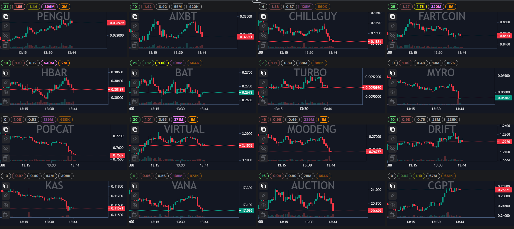
Task: Copy the MOODENG chart symbol
Action: pyautogui.click(x=264, y=130)
